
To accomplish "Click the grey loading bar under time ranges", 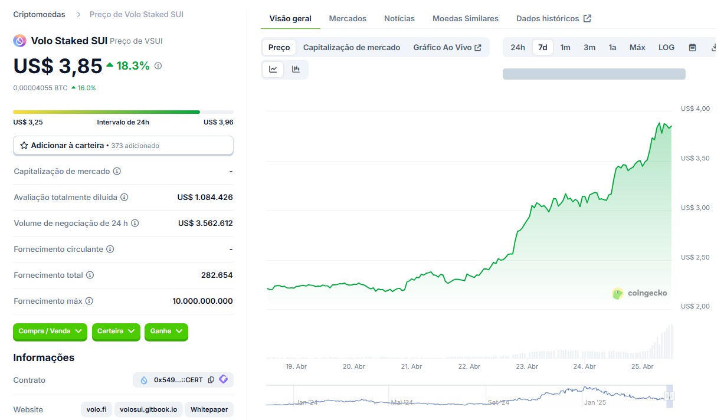I will click(594, 74).
